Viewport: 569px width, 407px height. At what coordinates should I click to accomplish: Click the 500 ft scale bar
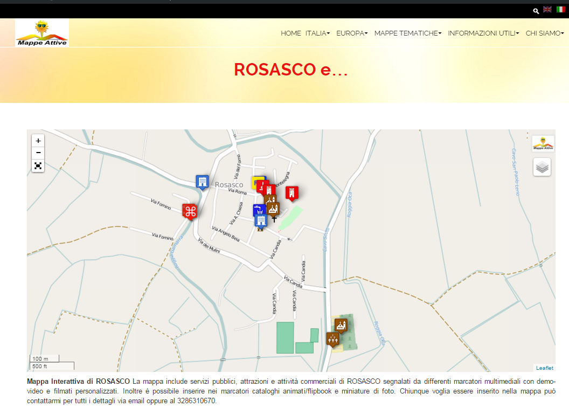tap(52, 366)
